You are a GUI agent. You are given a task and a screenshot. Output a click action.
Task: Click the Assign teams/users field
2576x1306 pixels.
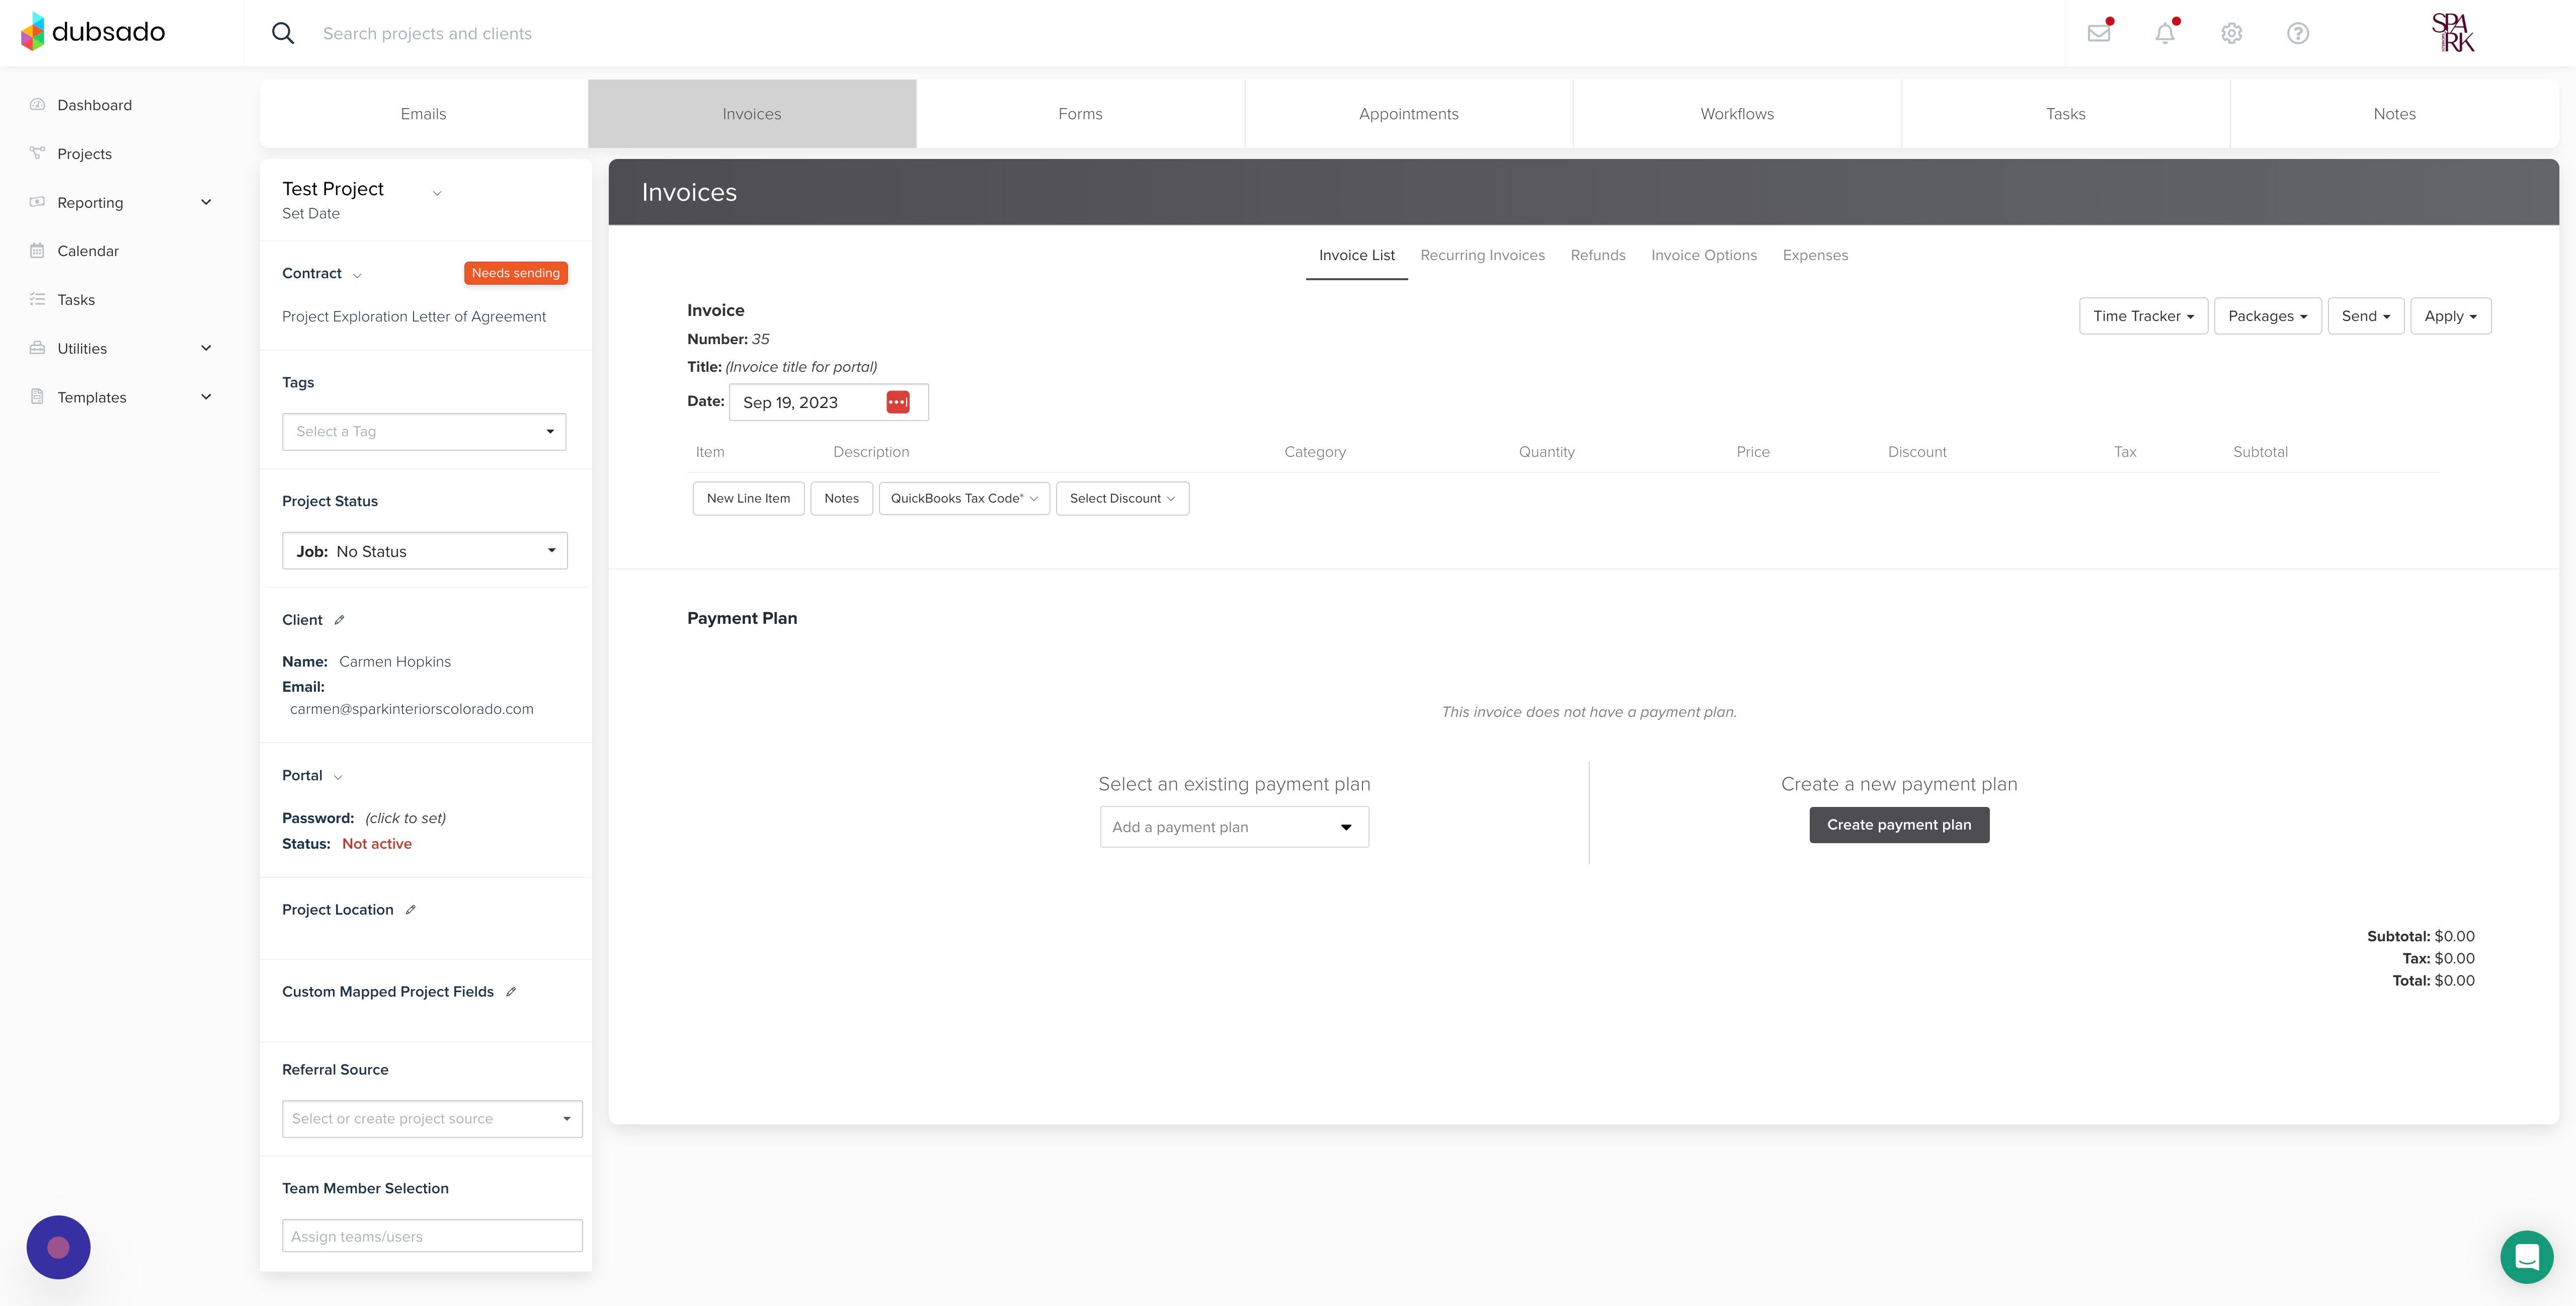pos(431,1236)
